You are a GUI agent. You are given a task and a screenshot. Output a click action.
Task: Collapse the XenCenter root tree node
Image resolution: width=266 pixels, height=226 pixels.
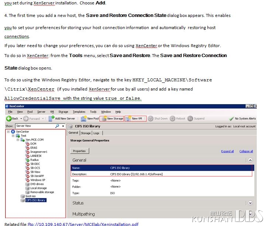tap(8, 131)
